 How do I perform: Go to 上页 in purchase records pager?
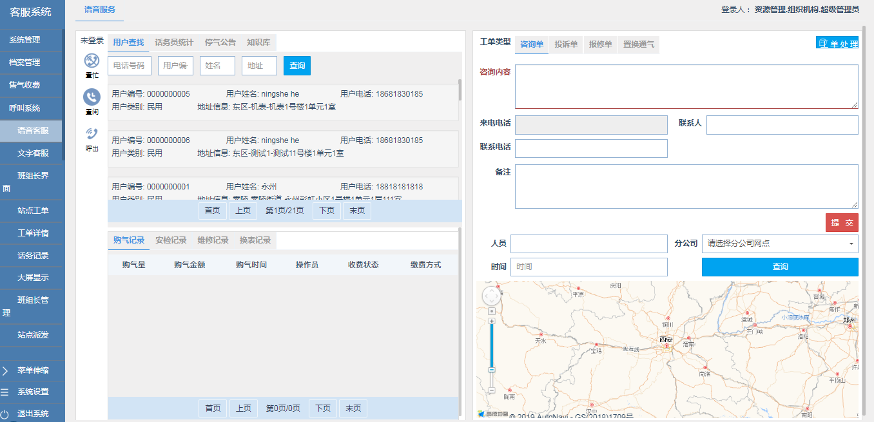coord(243,408)
